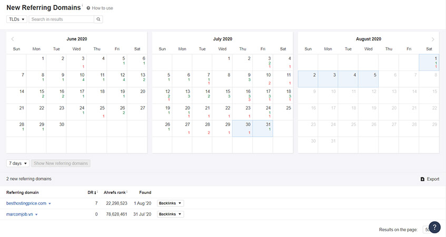Screen dimensions: 446x237
Task: Click the search magnifier icon
Action: pyautogui.click(x=98, y=19)
